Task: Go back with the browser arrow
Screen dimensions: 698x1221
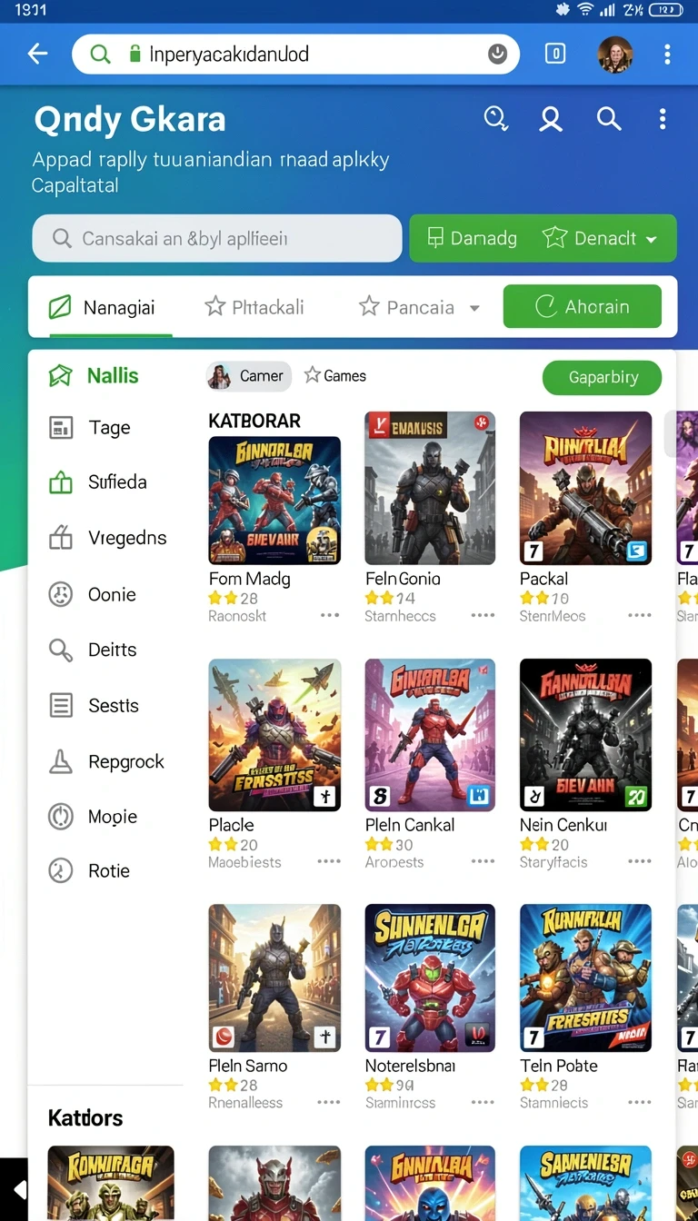Action: [x=38, y=55]
